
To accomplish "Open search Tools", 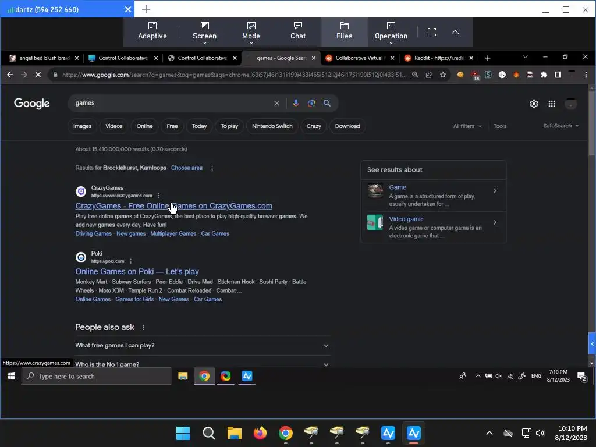I will (x=500, y=126).
